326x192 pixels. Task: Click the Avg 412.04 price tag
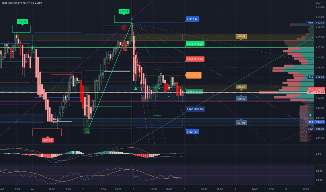[x=316, y=77]
